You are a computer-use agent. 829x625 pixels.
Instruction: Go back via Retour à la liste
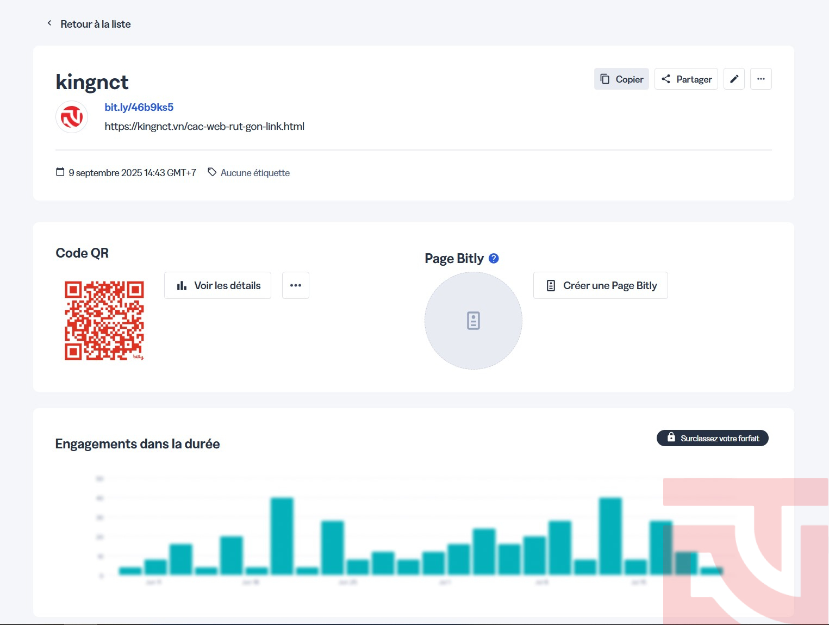(x=95, y=24)
